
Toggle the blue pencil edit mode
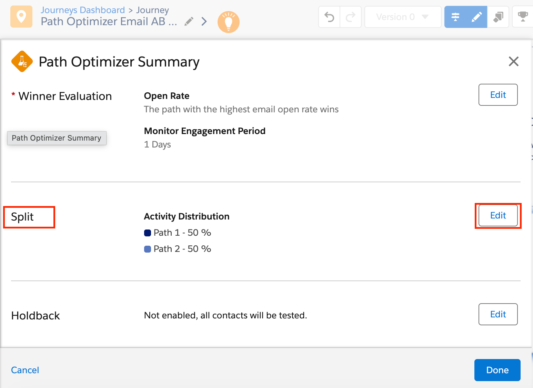coord(476,17)
